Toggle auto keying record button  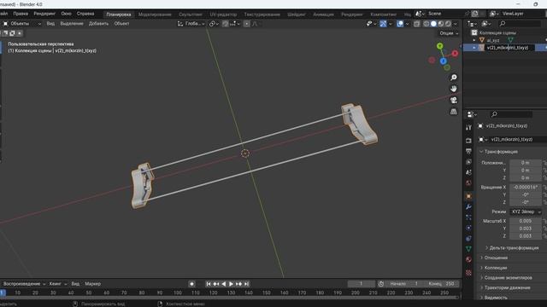coord(191,284)
